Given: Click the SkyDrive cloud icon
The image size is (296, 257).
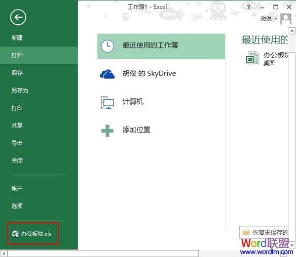Looking at the screenshot, I should coord(107,74).
